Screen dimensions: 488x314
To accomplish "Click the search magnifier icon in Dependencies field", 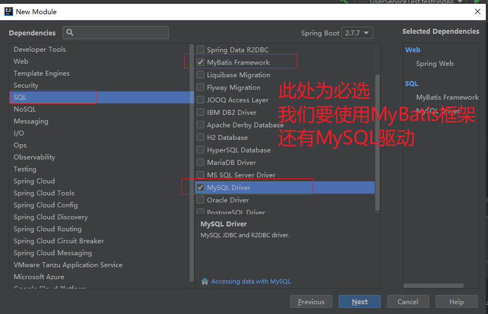I will click(x=70, y=33).
